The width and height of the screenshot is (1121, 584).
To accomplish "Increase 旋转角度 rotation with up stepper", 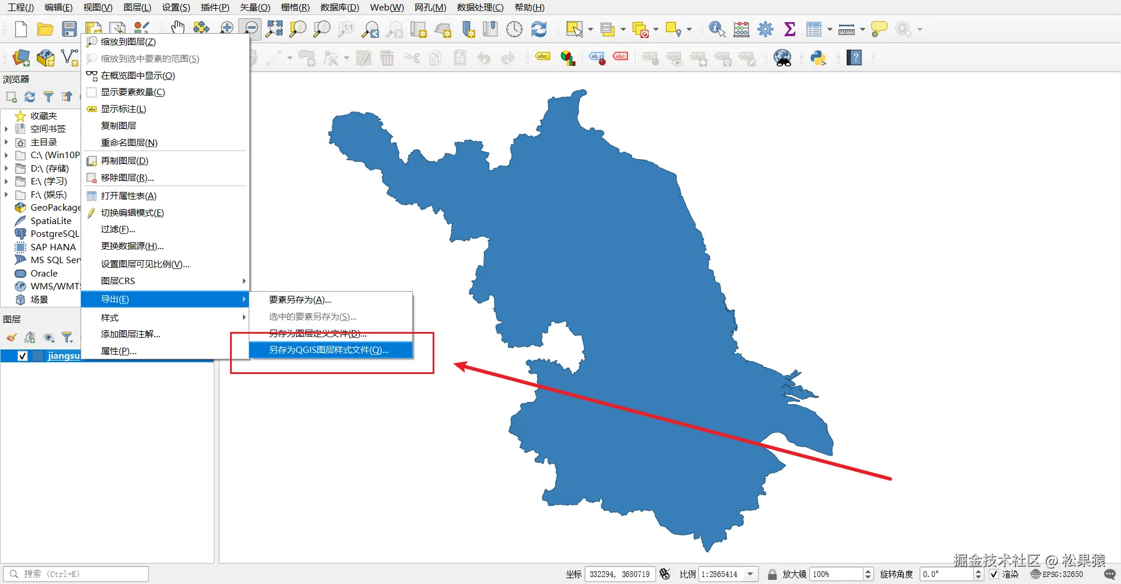I will 979,571.
